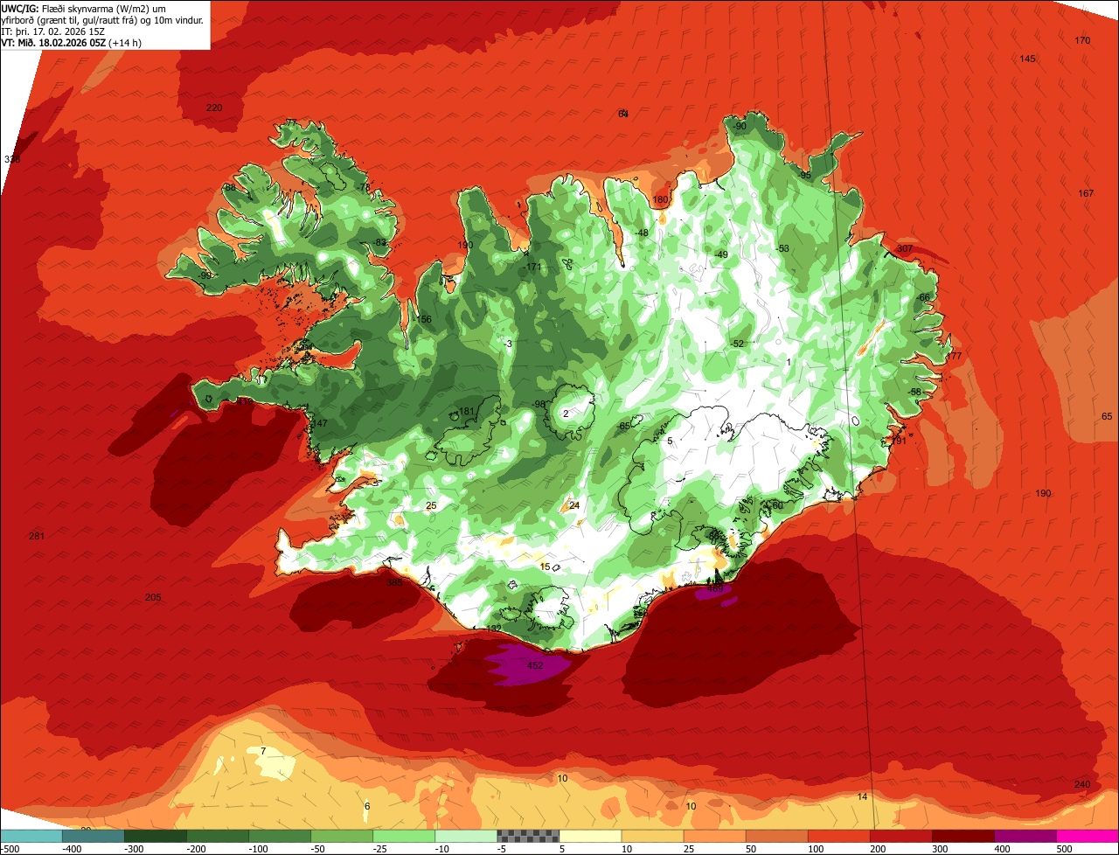Click the '145' value near the top right

[x=1028, y=59]
